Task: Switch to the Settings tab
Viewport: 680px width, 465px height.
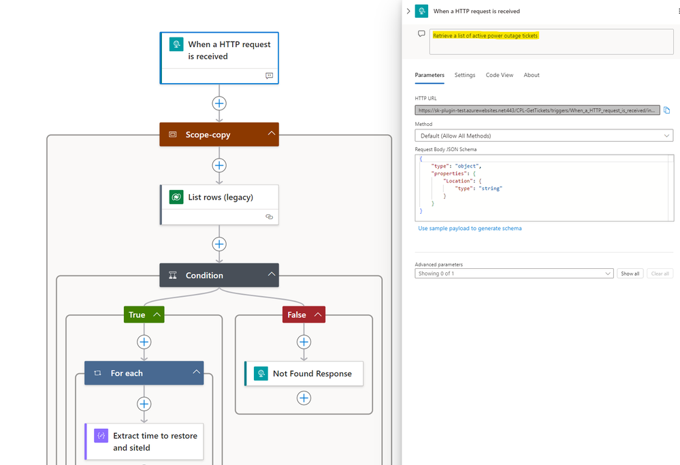Action: pyautogui.click(x=464, y=75)
